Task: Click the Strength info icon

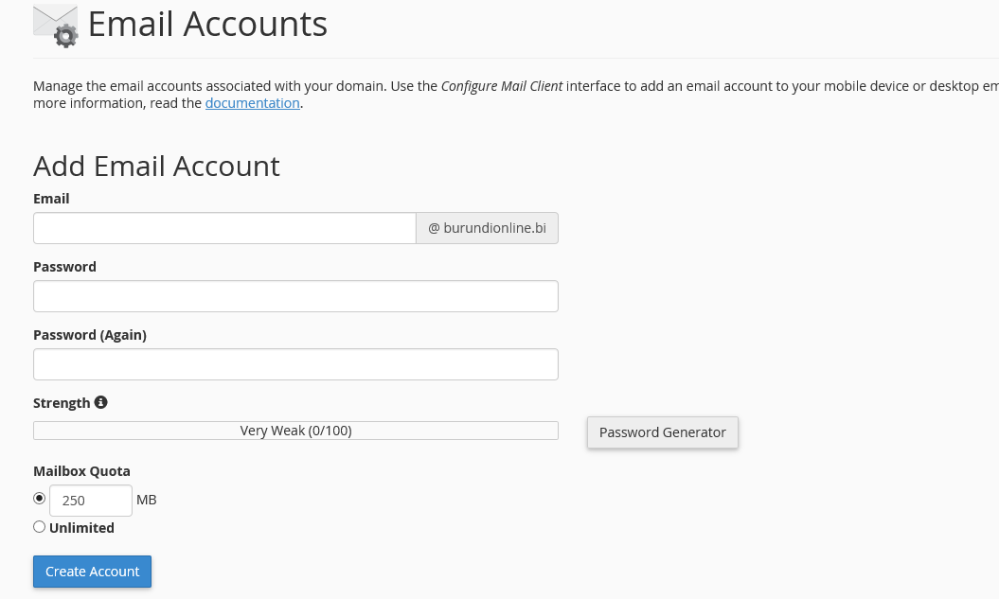Action: tap(100, 402)
